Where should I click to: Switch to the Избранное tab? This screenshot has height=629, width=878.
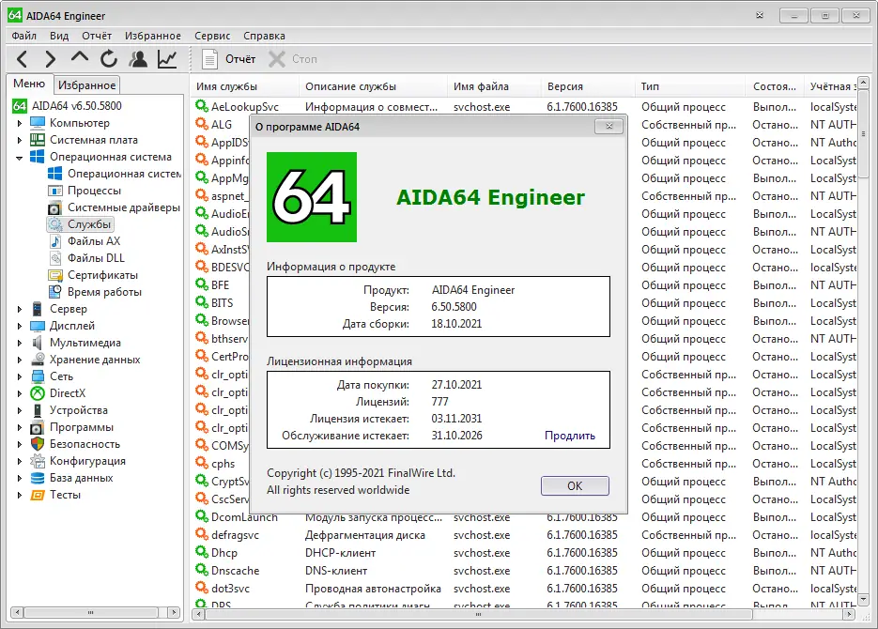pos(86,84)
